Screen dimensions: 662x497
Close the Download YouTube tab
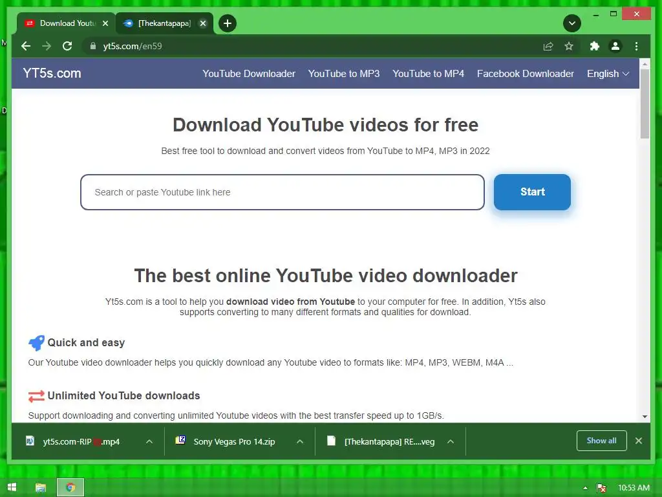[x=105, y=23]
